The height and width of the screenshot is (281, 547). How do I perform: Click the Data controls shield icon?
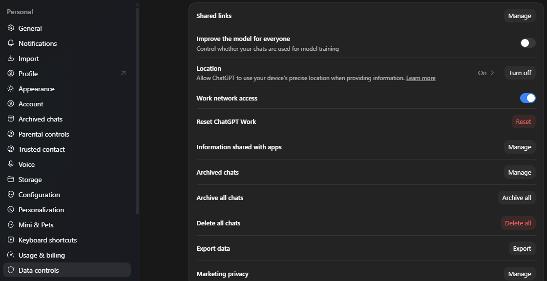pos(11,270)
